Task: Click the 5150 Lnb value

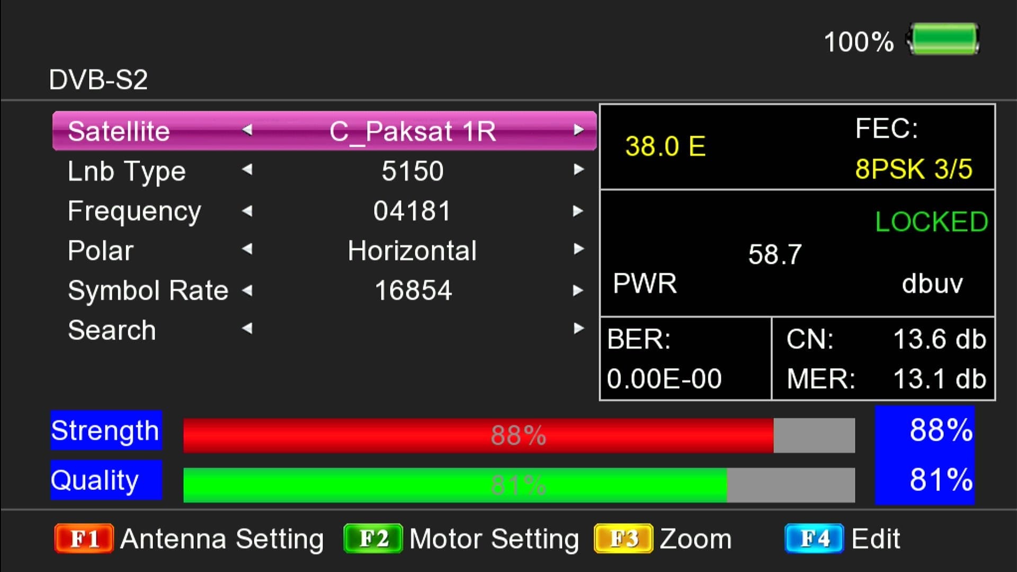Action: click(413, 171)
